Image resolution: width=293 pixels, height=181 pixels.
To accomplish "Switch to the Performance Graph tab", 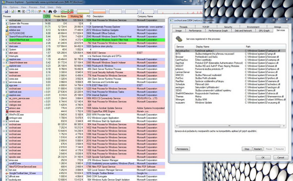I will click(x=218, y=31).
